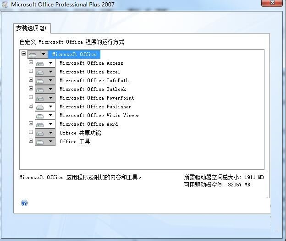
Task: Select Microsoft Office Access label
Action: 91,63
